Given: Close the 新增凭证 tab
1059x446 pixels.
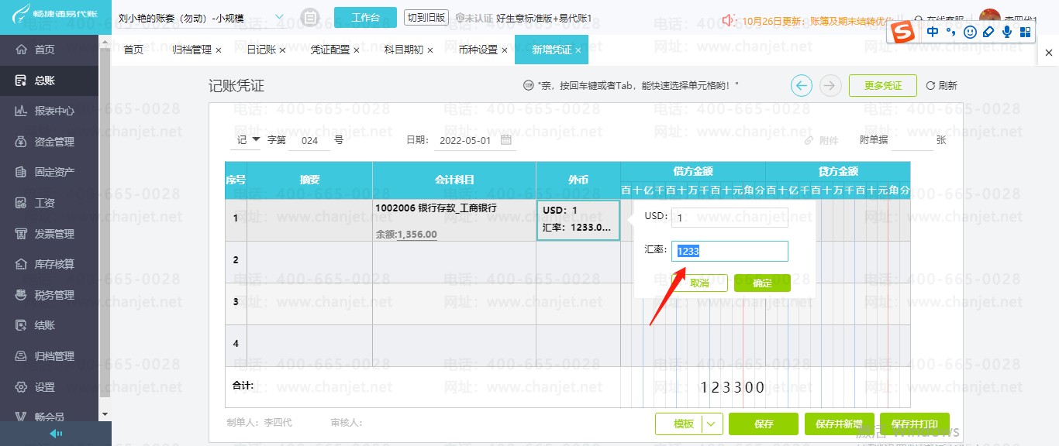Looking at the screenshot, I should [x=578, y=50].
